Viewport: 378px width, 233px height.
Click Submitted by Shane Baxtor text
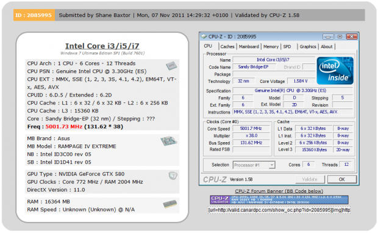(94, 15)
